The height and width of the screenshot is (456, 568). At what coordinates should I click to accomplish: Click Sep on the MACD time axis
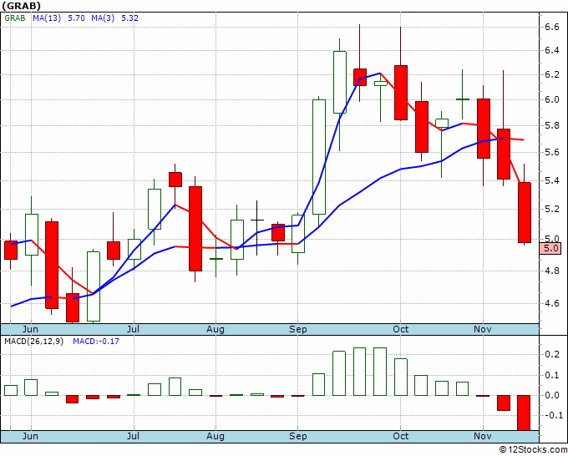point(297,436)
